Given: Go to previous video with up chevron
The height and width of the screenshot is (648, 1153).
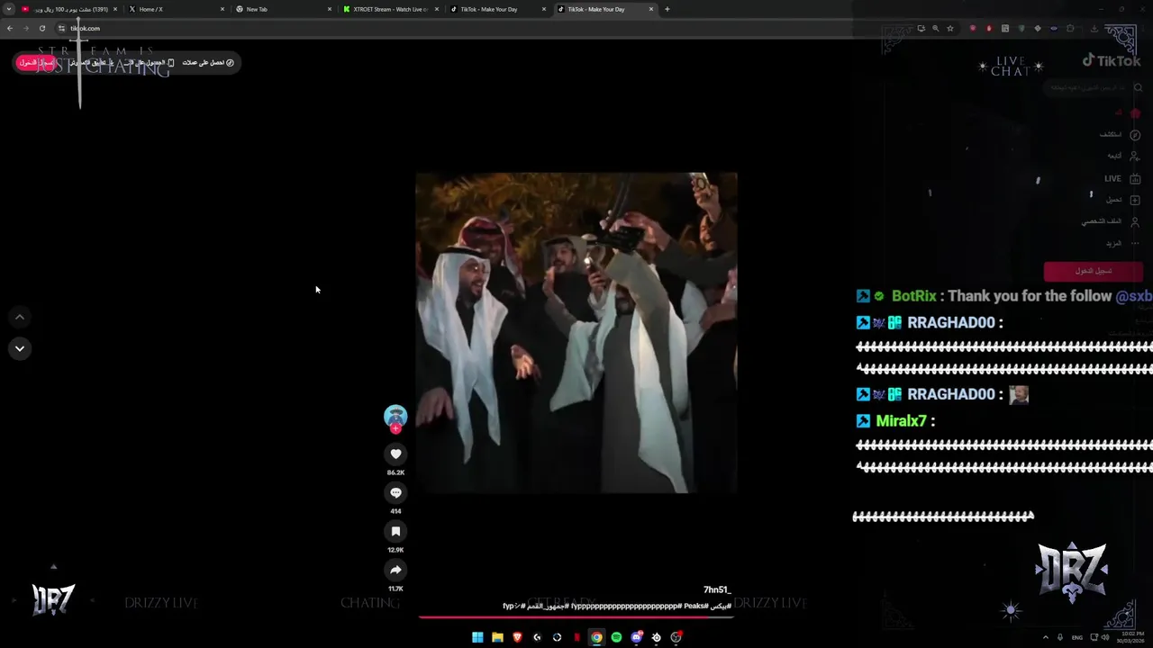Looking at the screenshot, I should pos(20,317).
